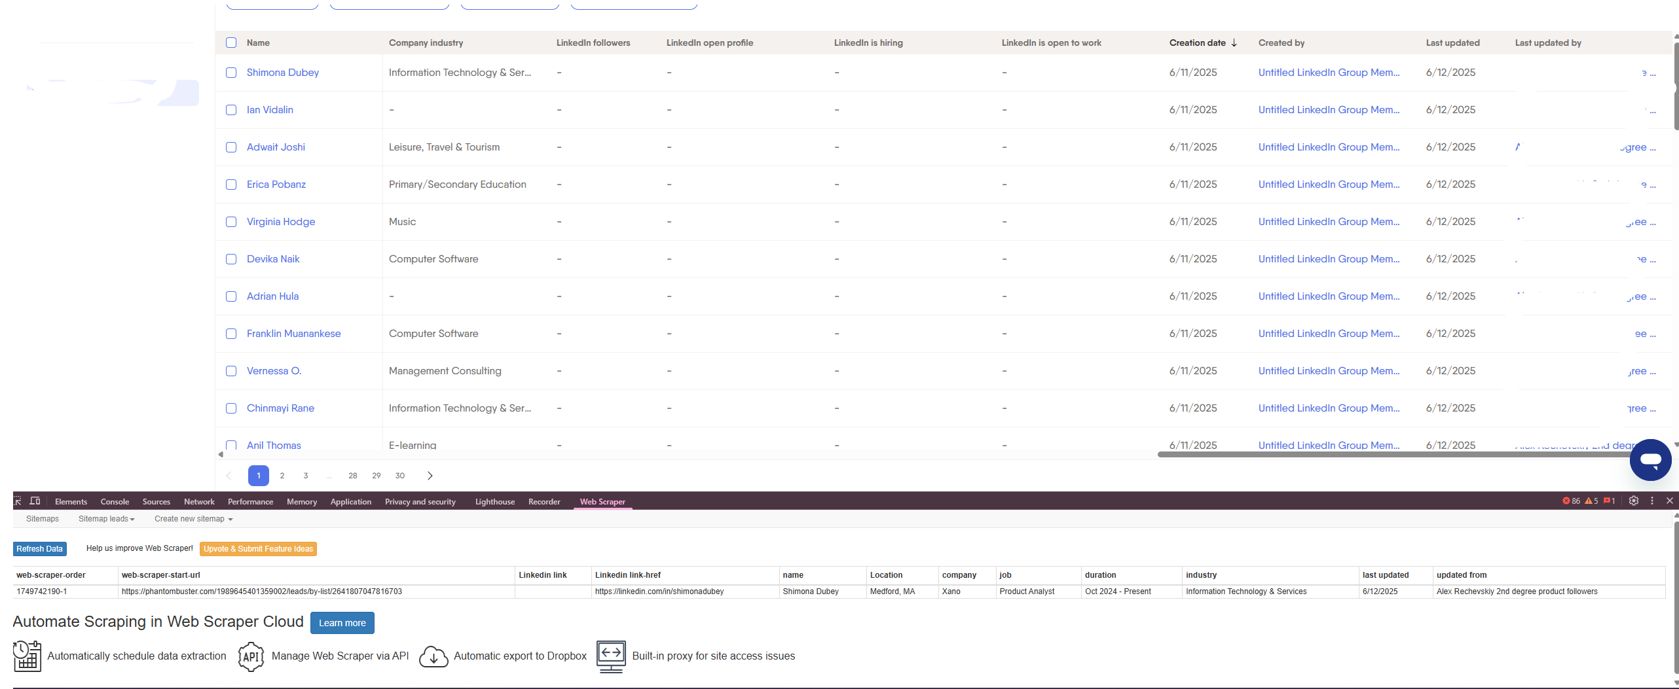Go to next page using arrow
This screenshot has height=689, width=1679.
click(x=430, y=476)
